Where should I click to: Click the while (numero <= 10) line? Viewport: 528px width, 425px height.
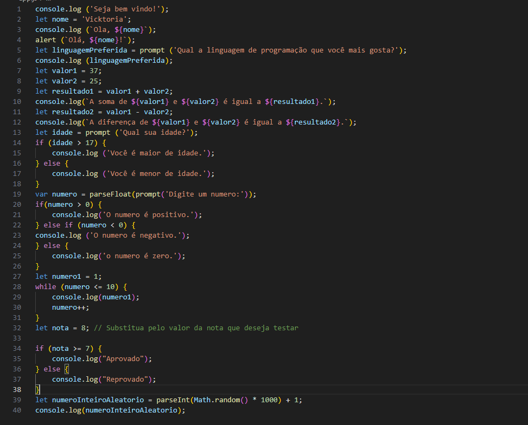pyautogui.click(x=81, y=287)
